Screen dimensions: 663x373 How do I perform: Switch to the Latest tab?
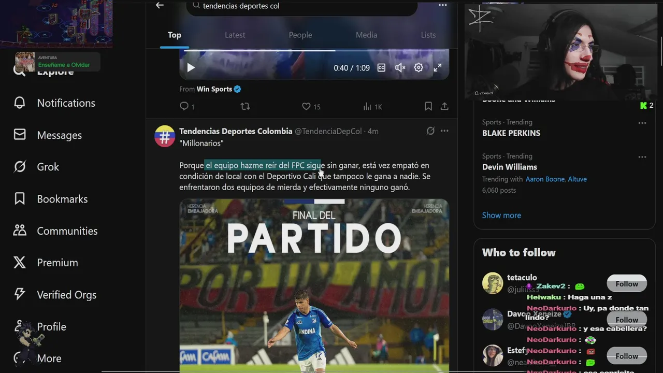click(x=235, y=35)
